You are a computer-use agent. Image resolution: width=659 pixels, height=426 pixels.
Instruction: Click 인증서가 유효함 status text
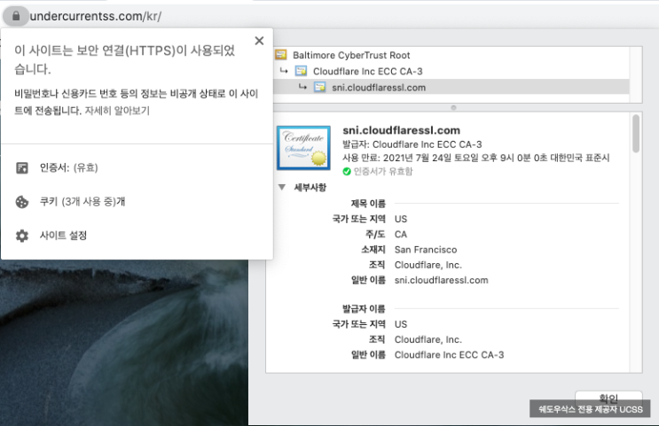(x=383, y=171)
